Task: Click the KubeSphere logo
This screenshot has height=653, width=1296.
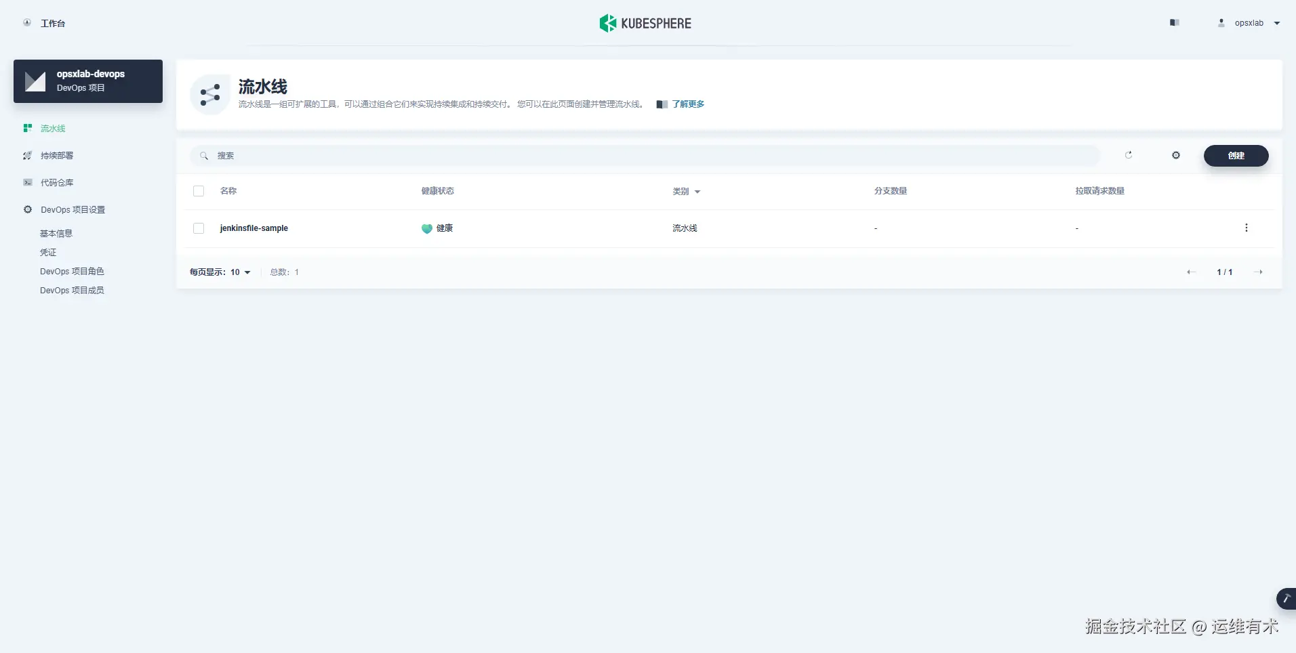Action: tap(645, 22)
